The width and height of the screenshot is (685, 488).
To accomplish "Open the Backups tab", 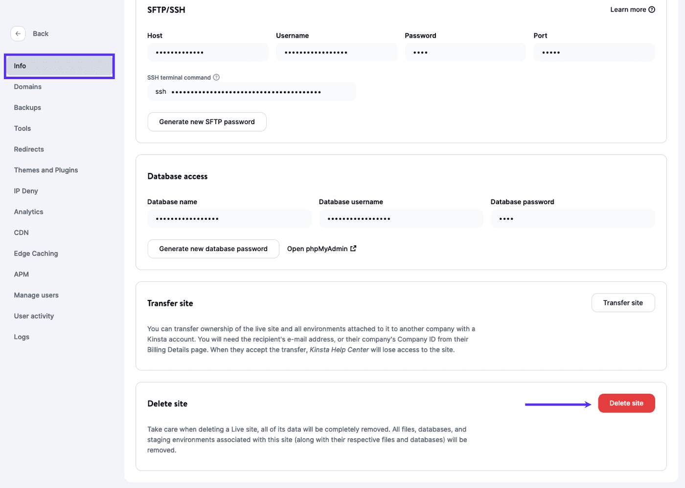I will point(27,107).
